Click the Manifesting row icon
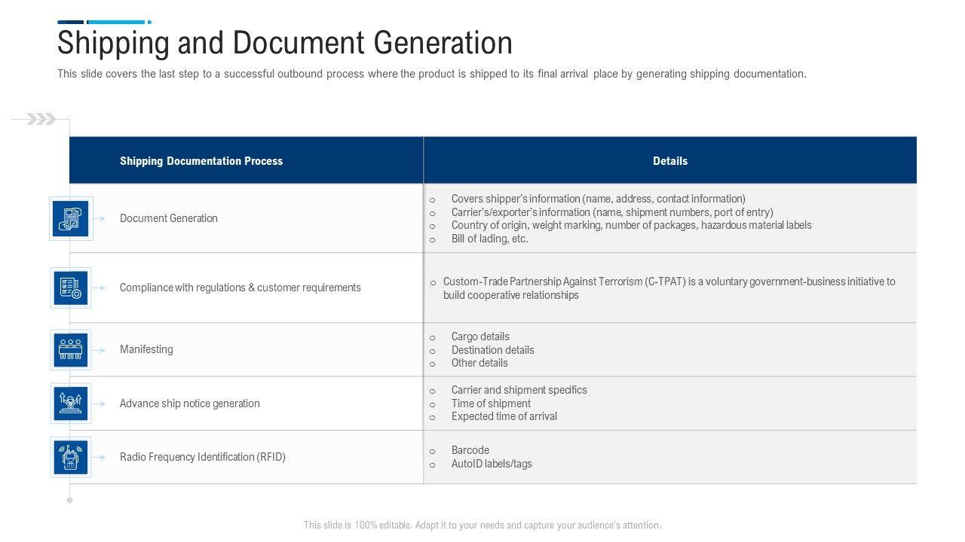 [71, 349]
